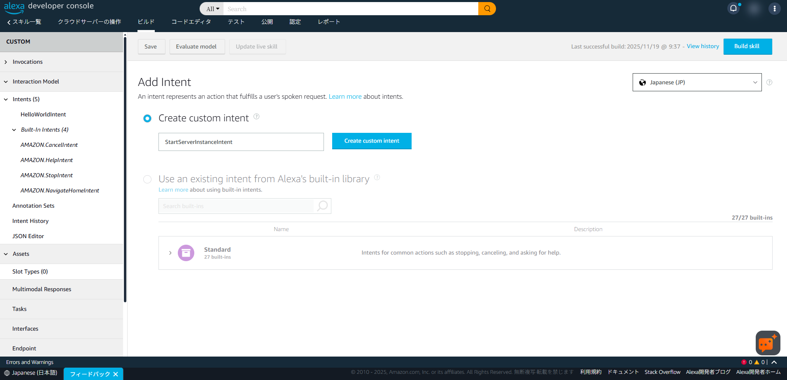Go back to スキル一覧

pyautogui.click(x=24, y=22)
